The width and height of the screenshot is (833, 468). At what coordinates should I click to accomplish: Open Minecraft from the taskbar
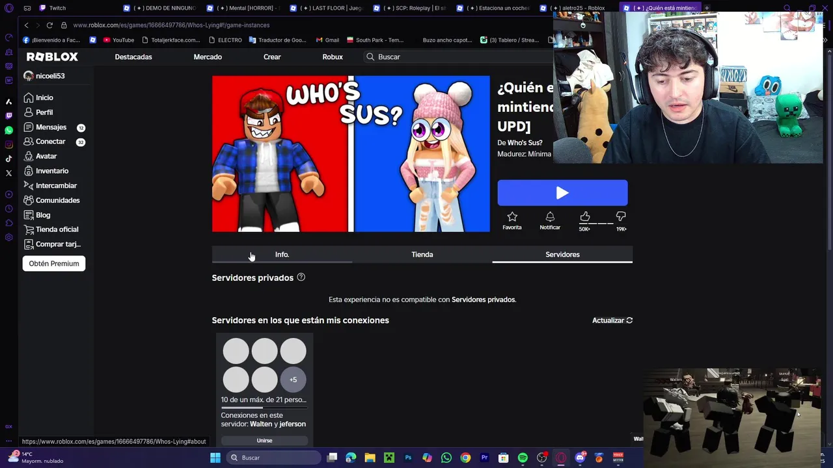coord(389,458)
